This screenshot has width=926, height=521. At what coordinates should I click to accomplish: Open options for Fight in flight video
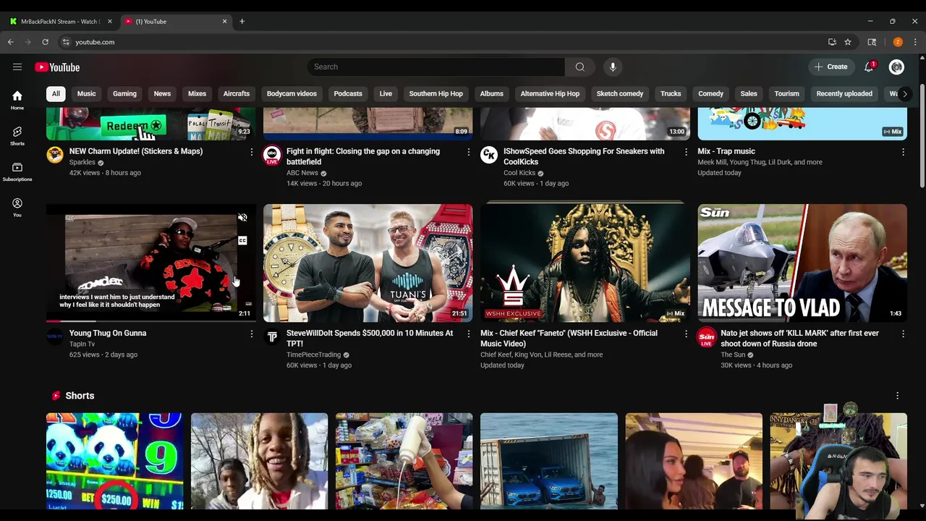pos(469,152)
